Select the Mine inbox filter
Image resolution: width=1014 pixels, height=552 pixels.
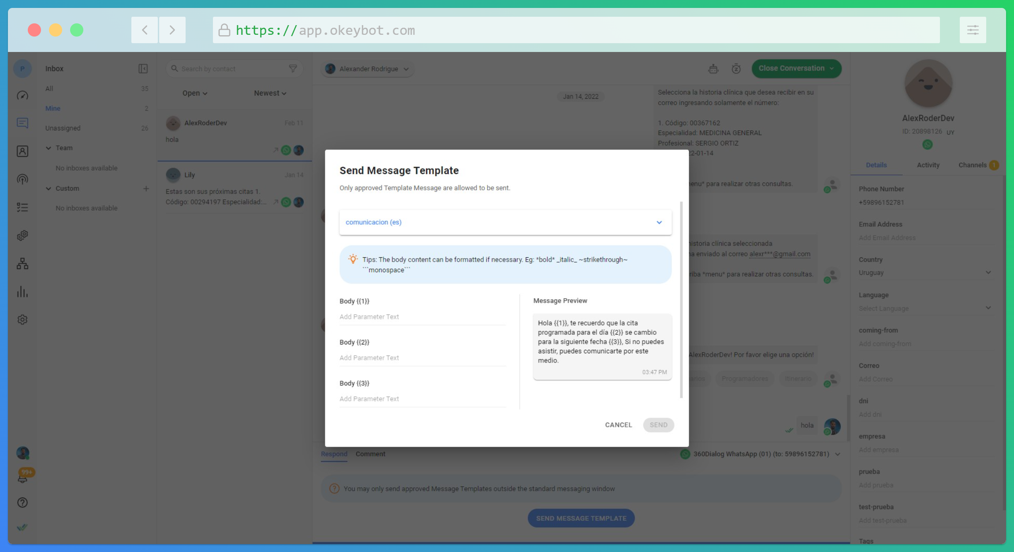[x=97, y=108]
